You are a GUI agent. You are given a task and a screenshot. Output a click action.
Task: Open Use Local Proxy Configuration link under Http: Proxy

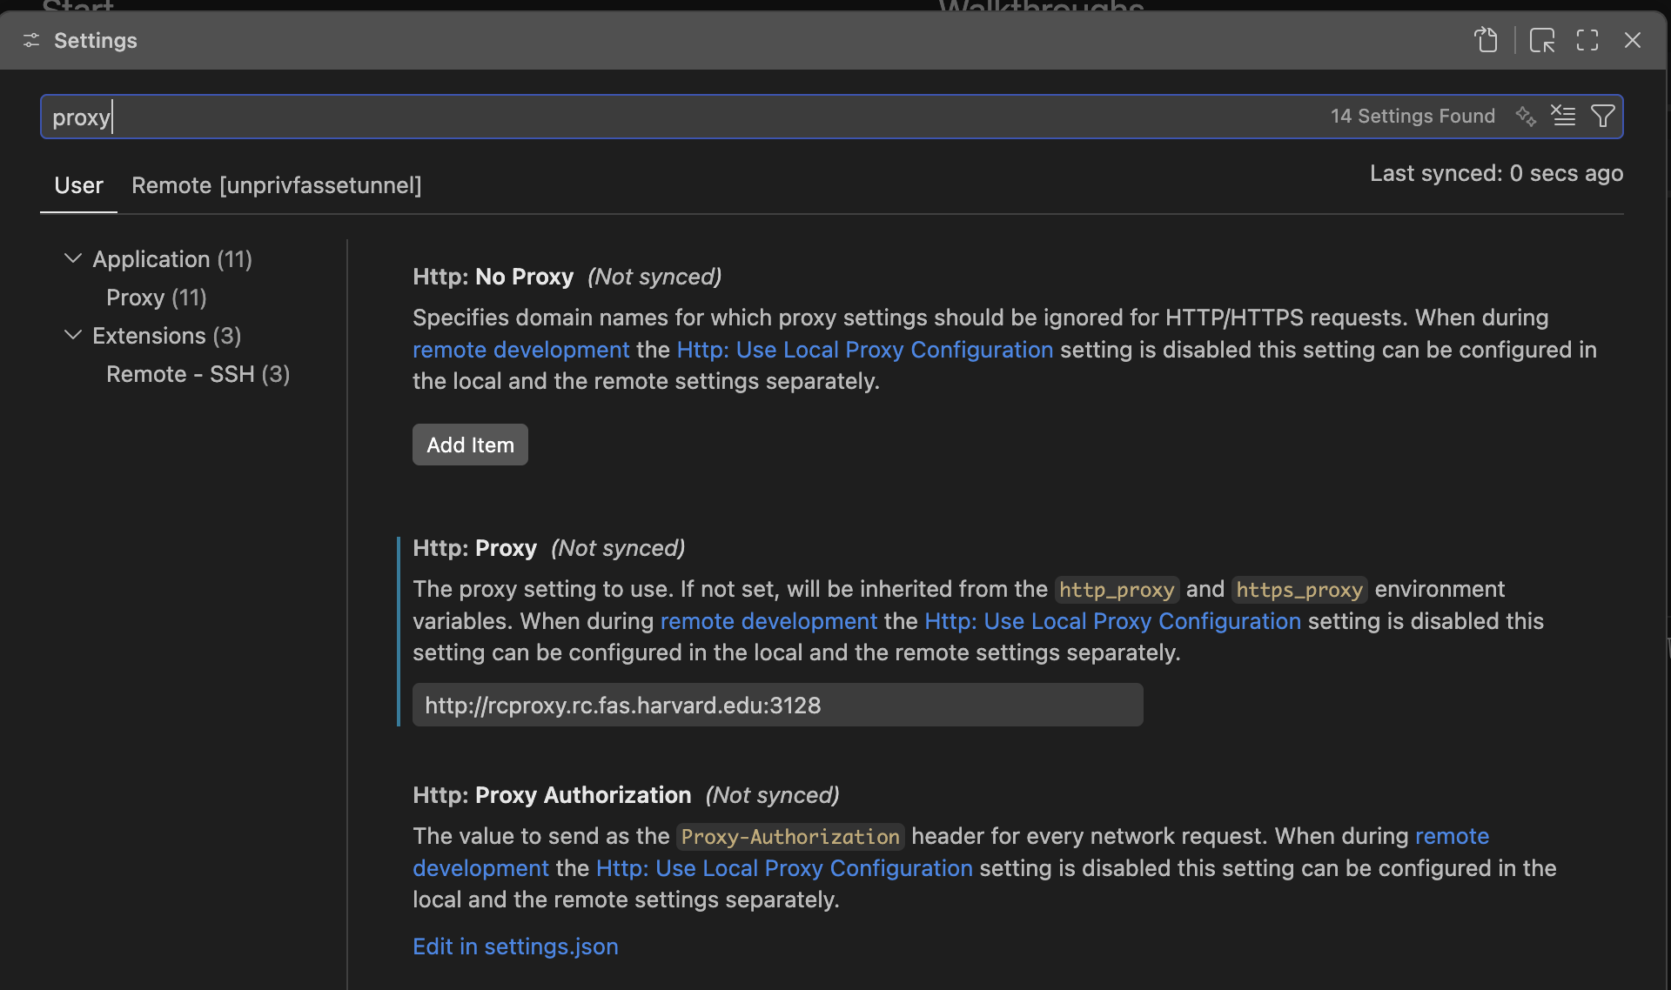tap(1112, 621)
